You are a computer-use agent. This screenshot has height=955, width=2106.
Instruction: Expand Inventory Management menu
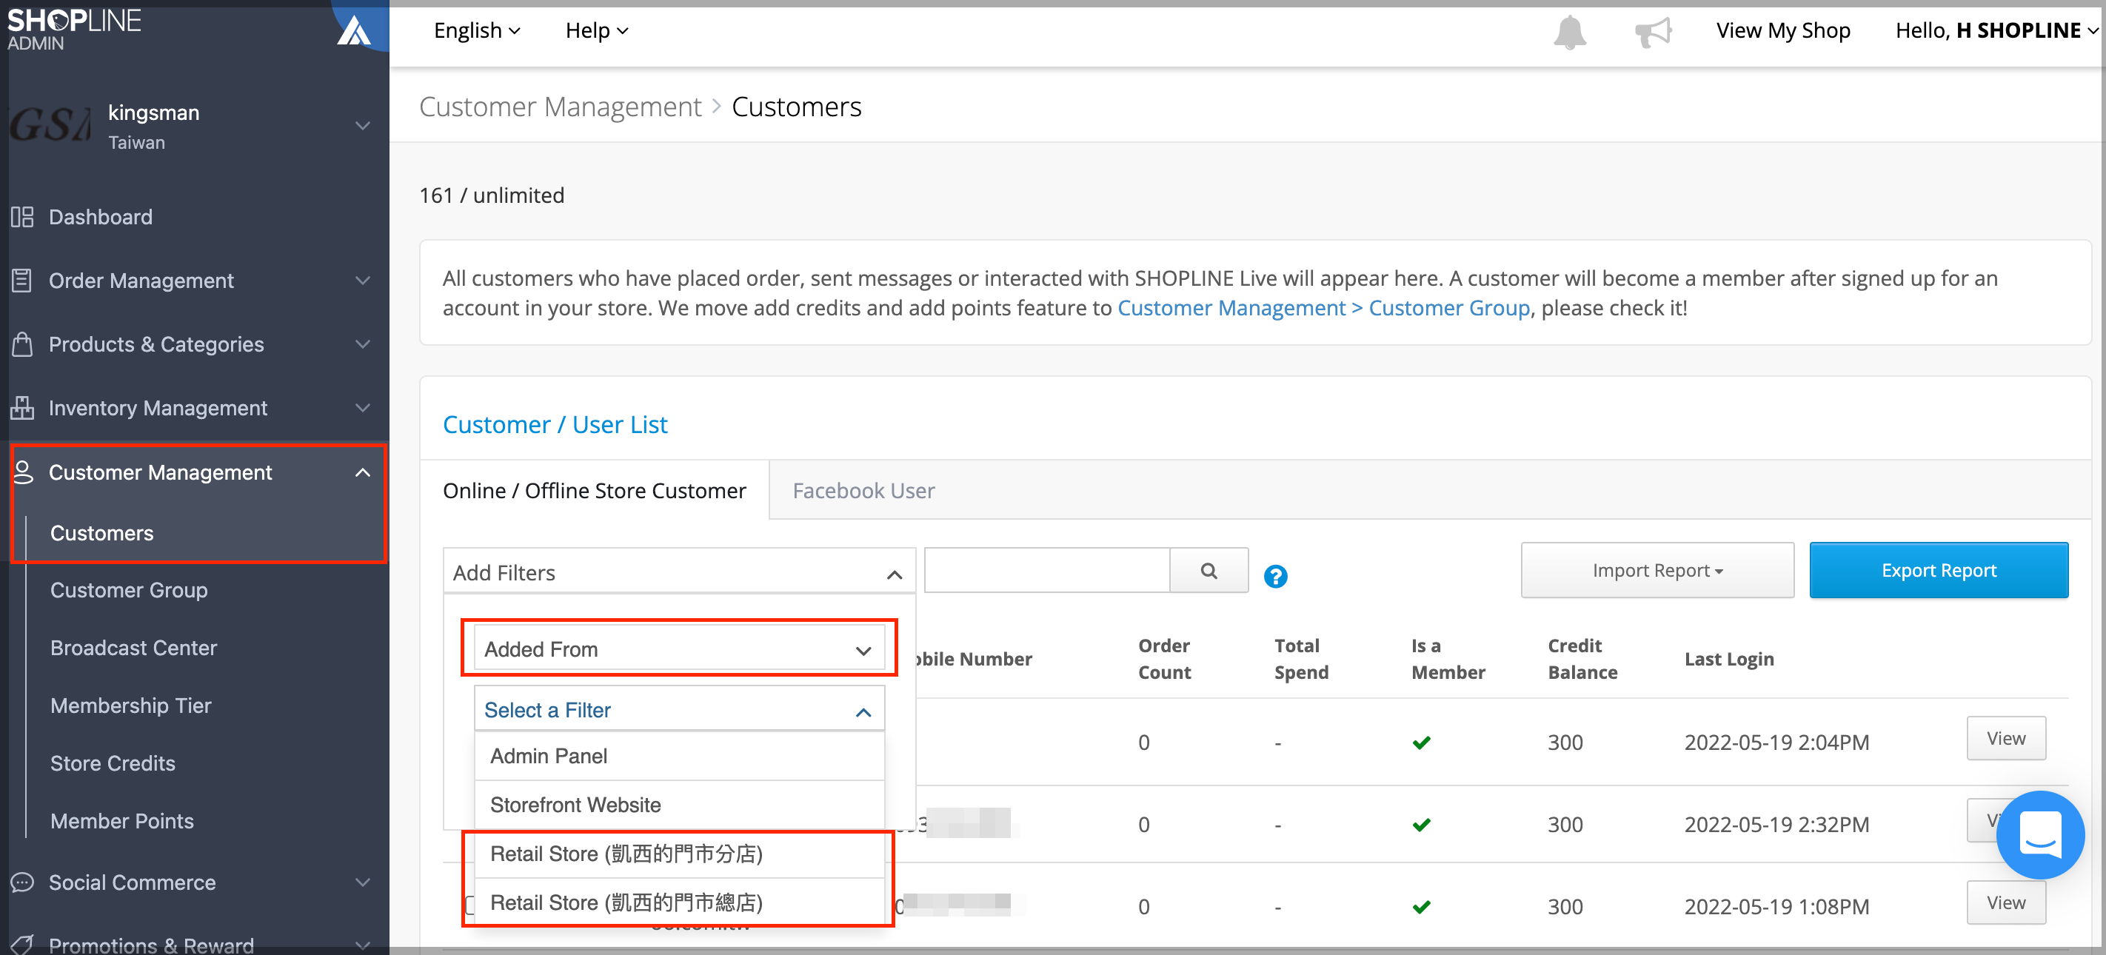(x=362, y=407)
